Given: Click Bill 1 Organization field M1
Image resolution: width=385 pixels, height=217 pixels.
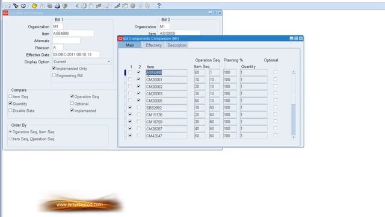Looking at the screenshot, I should [58, 27].
